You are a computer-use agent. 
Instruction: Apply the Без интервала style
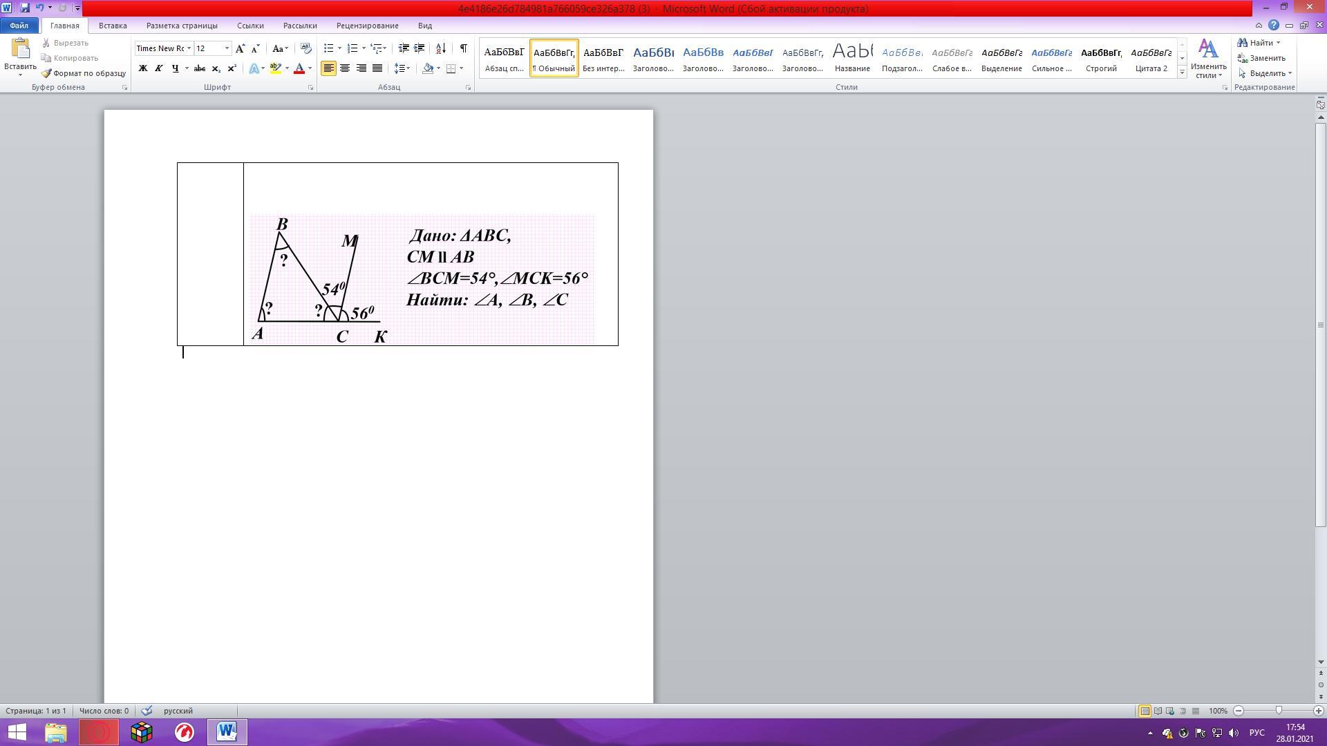603,58
